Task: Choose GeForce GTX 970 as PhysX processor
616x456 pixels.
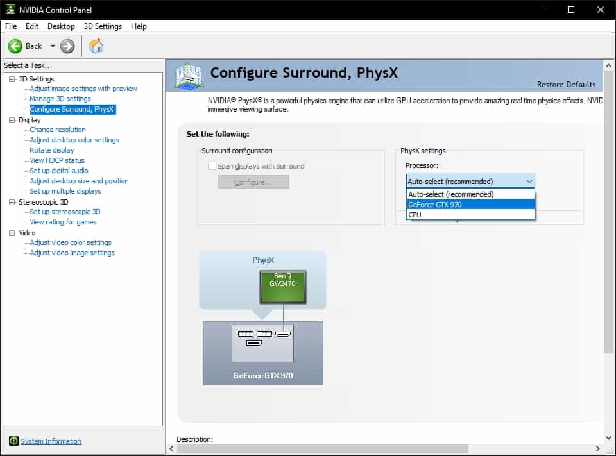Action: (470, 204)
